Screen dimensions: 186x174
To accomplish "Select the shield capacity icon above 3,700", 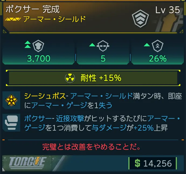I will pyautogui.click(x=38, y=46).
